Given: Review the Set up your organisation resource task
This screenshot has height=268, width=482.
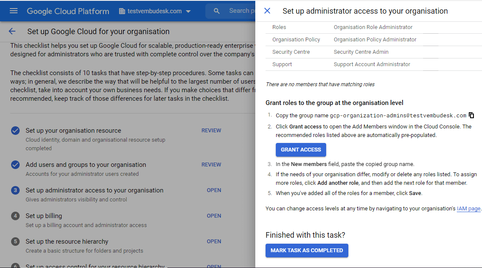Looking at the screenshot, I should (211, 130).
